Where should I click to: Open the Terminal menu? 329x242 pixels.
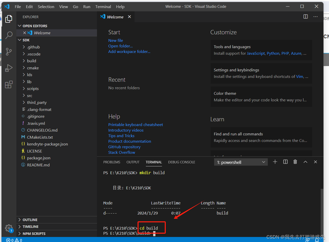coord(103,7)
